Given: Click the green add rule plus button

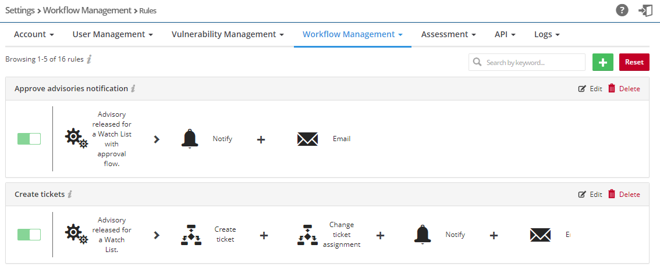Looking at the screenshot, I should 602,62.
